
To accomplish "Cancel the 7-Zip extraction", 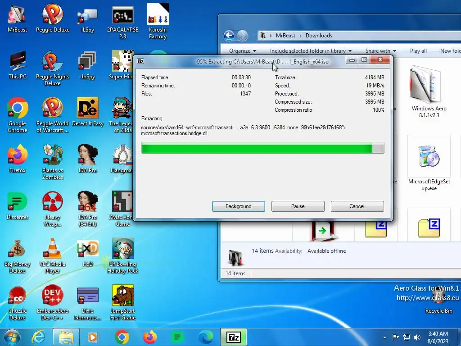I will [x=357, y=206].
